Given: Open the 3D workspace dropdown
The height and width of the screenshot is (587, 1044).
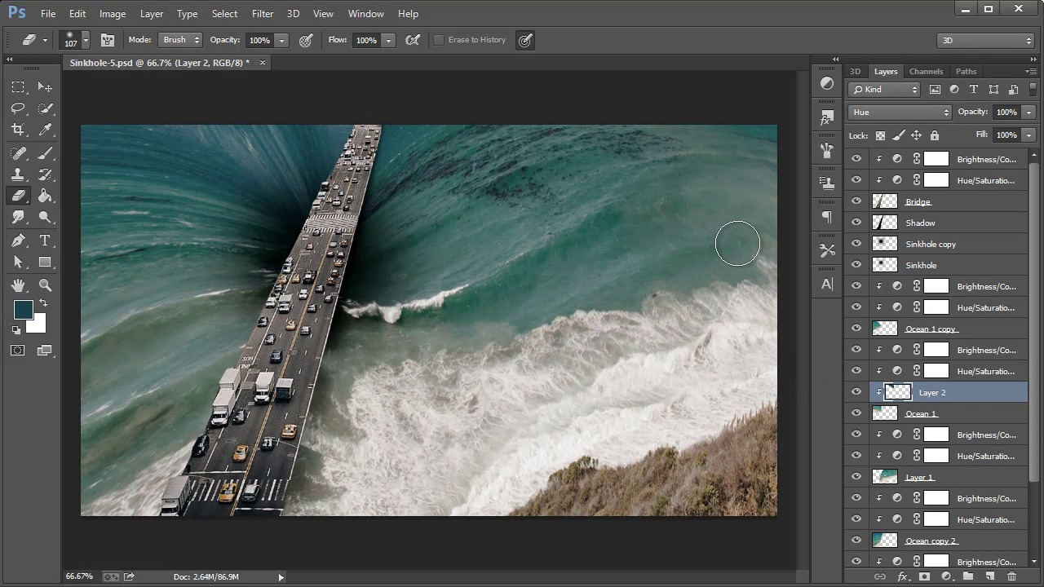Looking at the screenshot, I should (985, 40).
